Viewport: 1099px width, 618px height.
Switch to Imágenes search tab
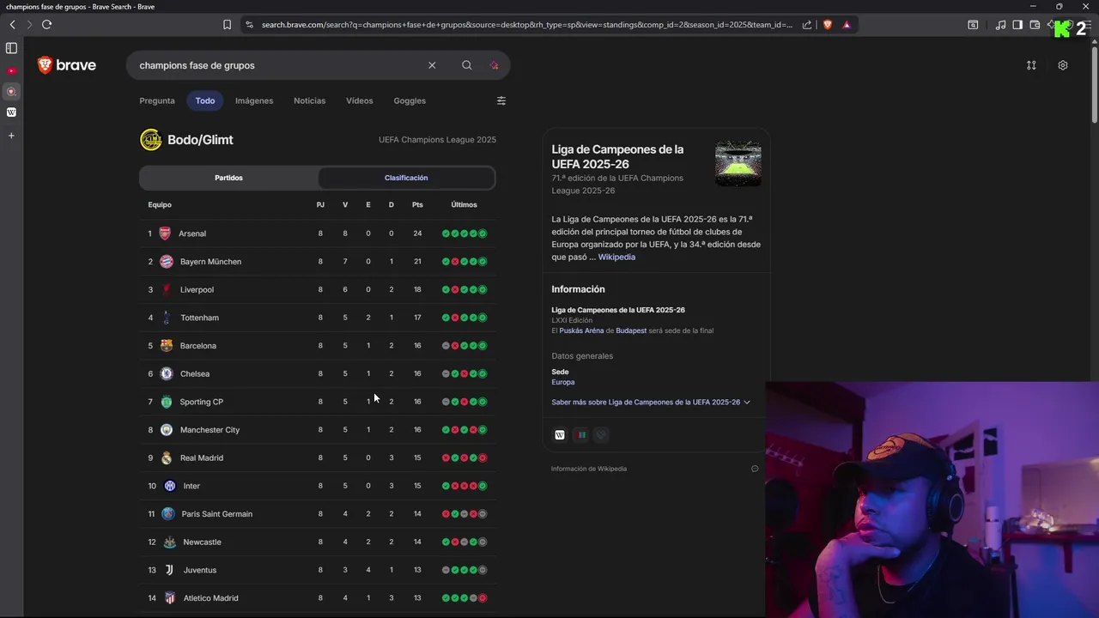point(254,100)
